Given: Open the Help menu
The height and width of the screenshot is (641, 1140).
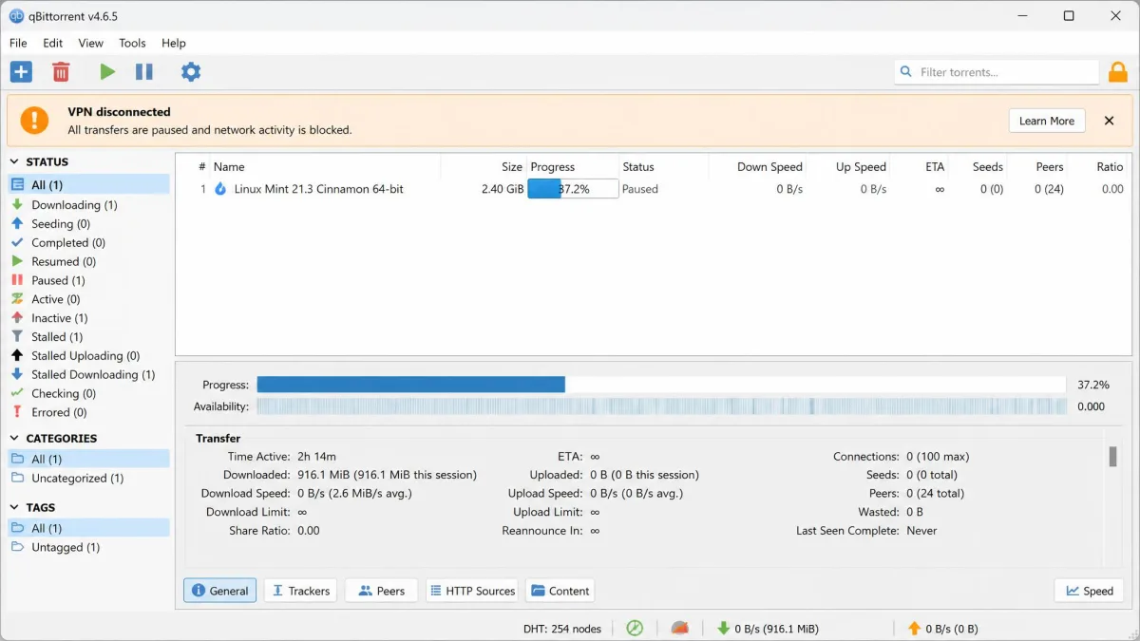Looking at the screenshot, I should pyautogui.click(x=174, y=43).
